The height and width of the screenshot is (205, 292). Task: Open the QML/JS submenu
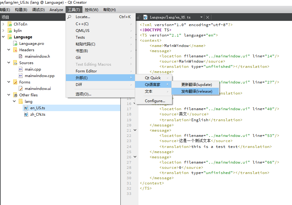click(100, 31)
